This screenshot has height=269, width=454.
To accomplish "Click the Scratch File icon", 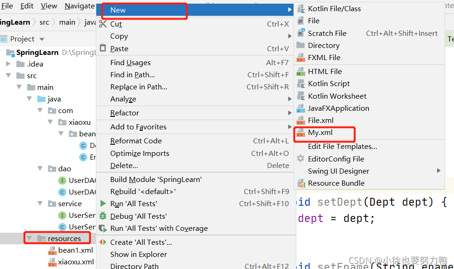I will 301,33.
